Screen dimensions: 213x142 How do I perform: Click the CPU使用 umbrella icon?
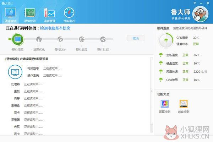click(161, 80)
